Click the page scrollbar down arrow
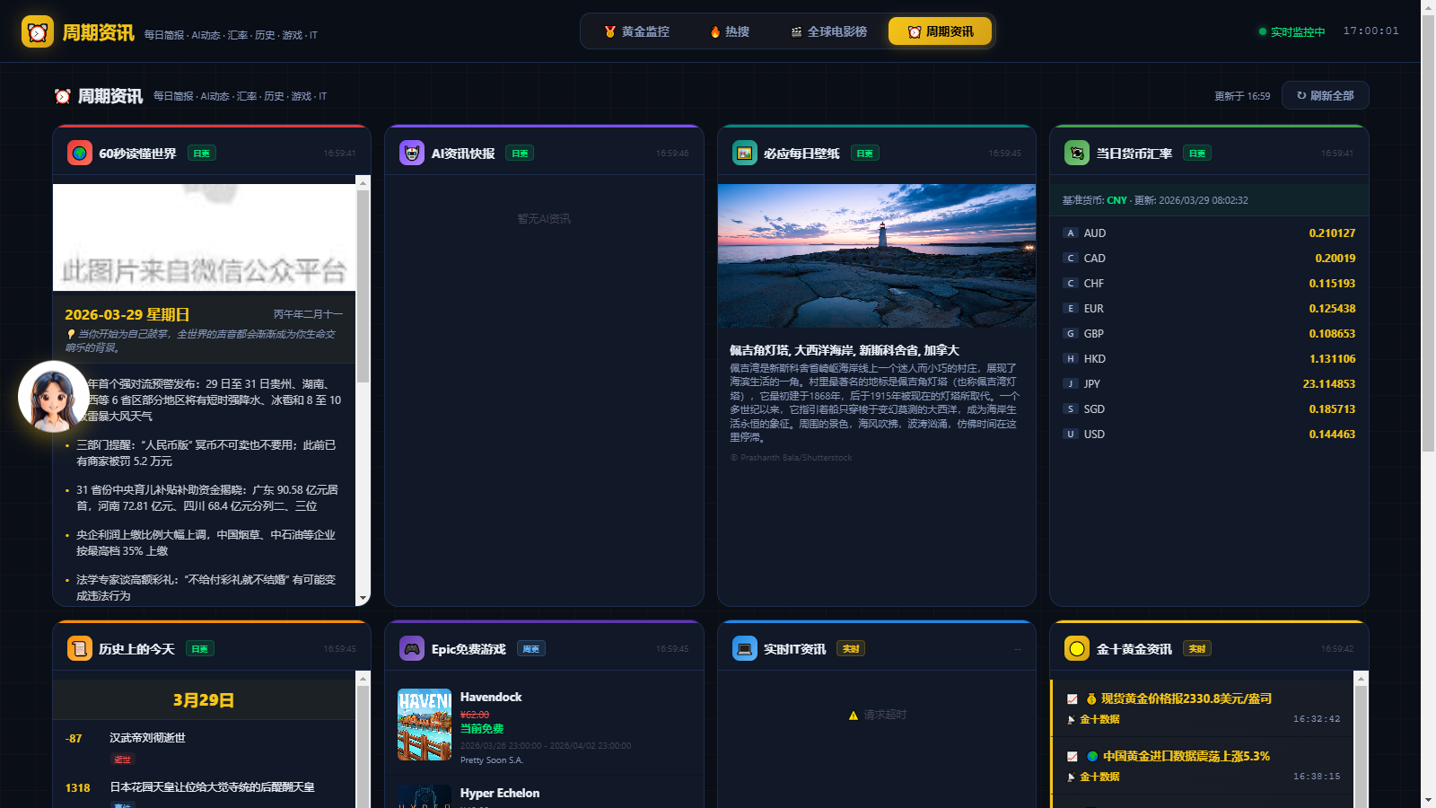Viewport: 1436px width, 808px height. (1428, 800)
